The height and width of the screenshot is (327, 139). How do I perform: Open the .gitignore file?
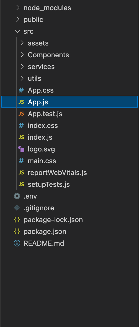pyautogui.click(x=39, y=208)
